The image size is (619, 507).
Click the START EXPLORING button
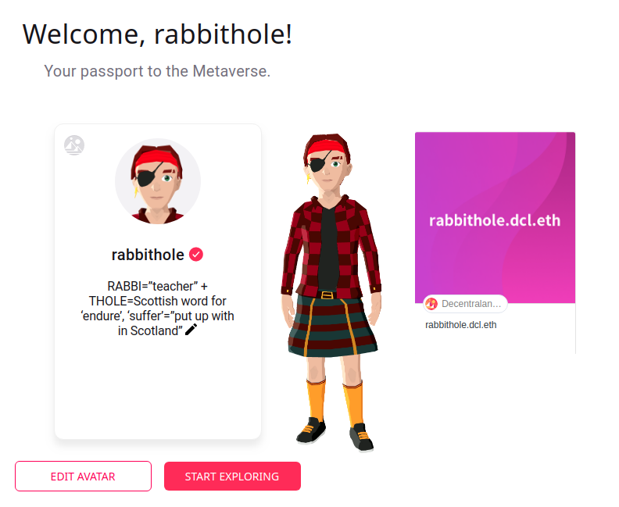pos(232,477)
